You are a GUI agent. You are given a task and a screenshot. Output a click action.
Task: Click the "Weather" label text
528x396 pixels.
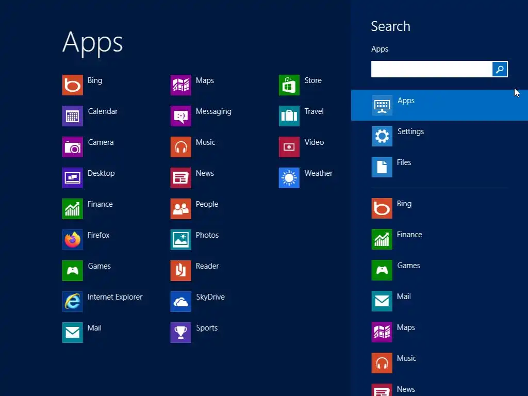pos(319,173)
